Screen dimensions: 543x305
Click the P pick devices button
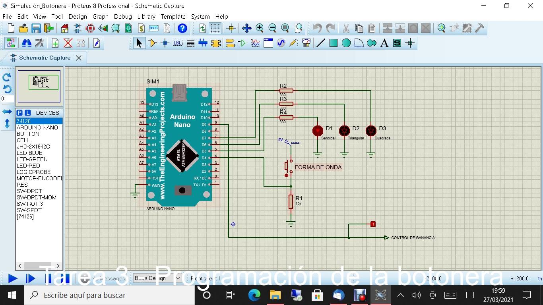click(19, 113)
